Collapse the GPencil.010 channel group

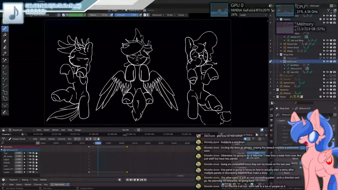(x=2, y=150)
